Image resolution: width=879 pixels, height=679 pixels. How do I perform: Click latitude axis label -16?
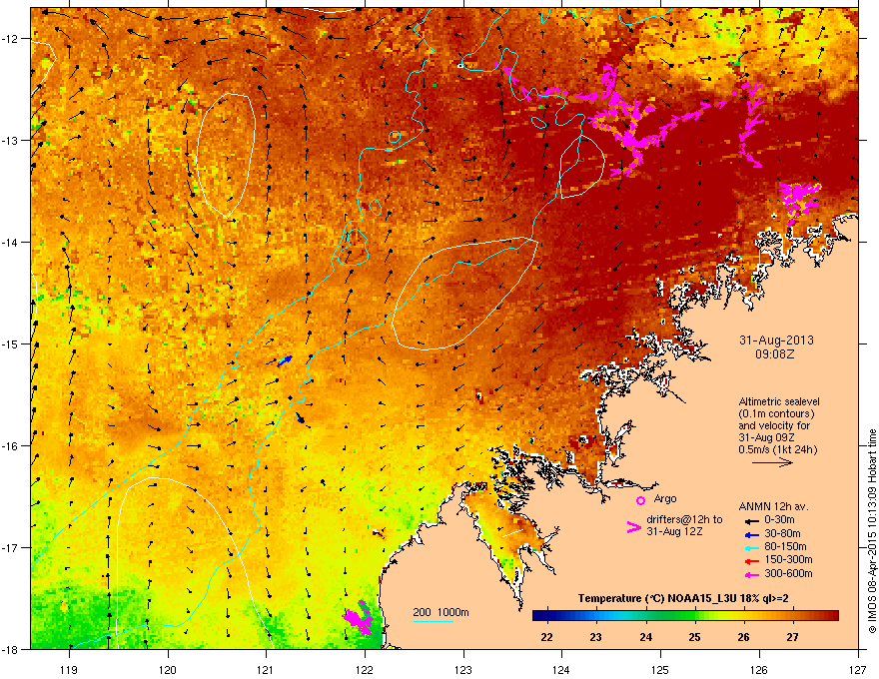[11, 446]
